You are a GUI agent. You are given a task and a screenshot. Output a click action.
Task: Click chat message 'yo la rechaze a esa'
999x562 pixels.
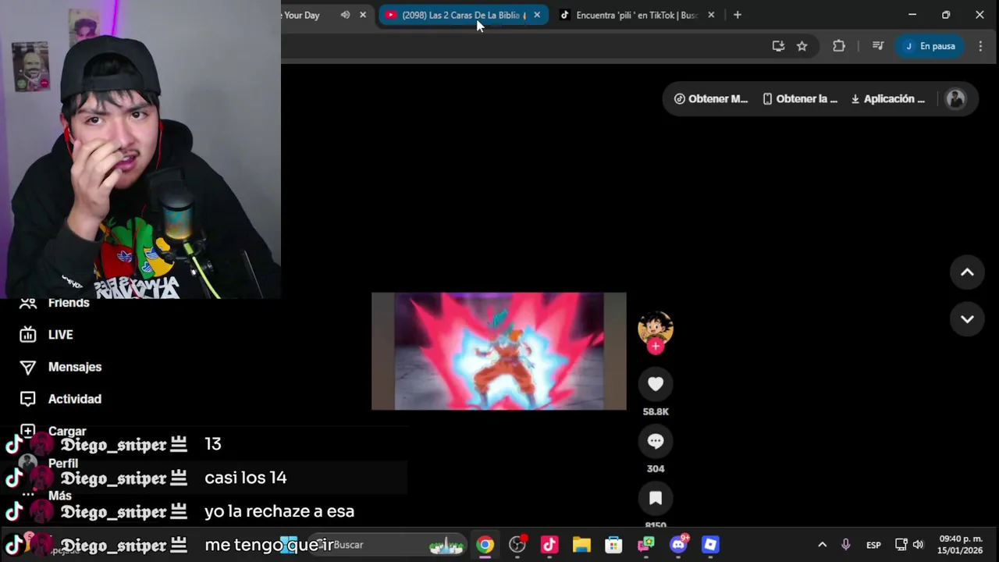coord(279,511)
